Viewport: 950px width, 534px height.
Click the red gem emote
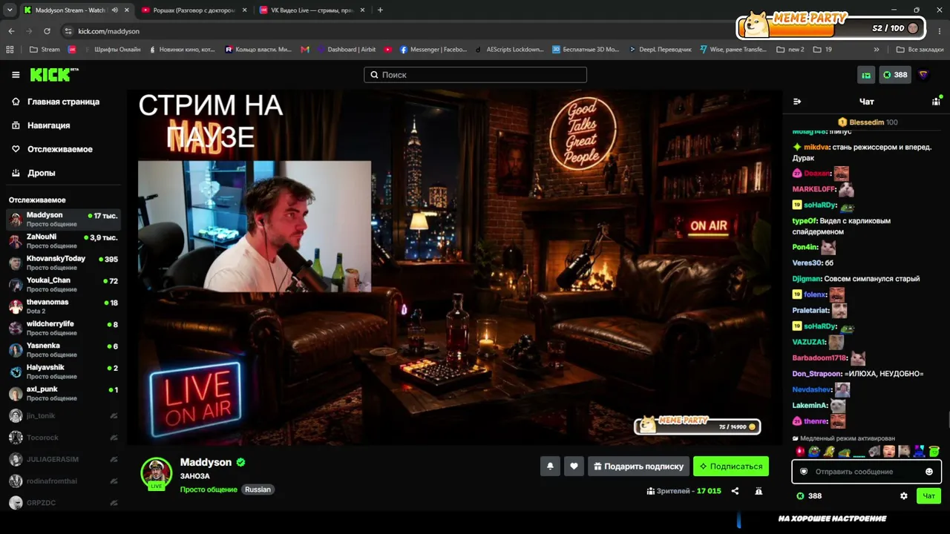800,451
